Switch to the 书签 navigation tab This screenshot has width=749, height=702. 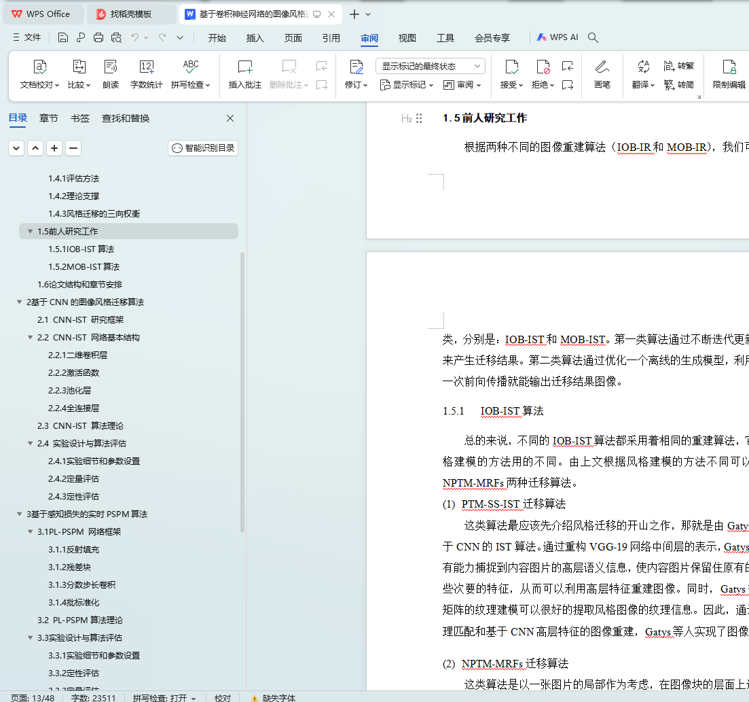(x=79, y=118)
